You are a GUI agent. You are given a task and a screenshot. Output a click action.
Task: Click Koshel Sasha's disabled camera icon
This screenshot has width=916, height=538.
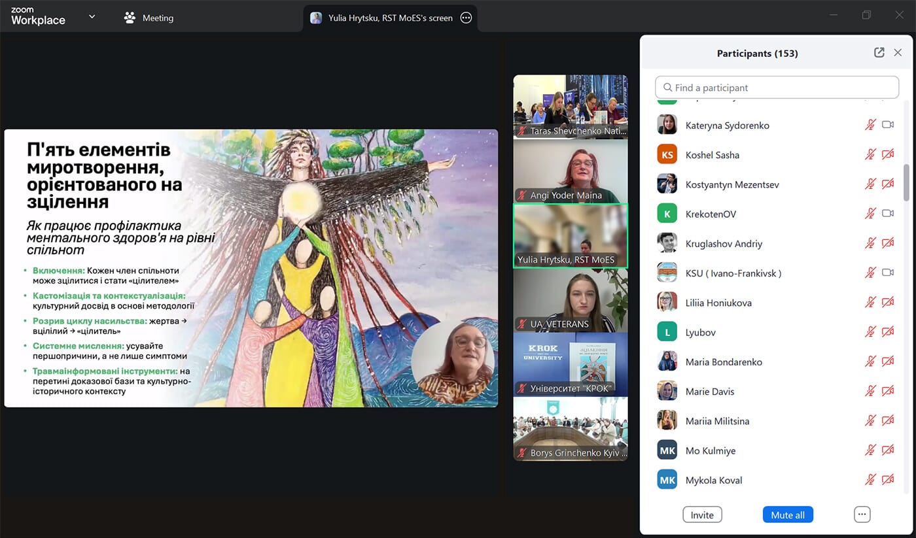pos(888,155)
